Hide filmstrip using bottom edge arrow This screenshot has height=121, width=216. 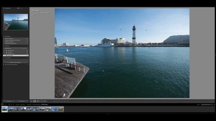(x=108, y=114)
